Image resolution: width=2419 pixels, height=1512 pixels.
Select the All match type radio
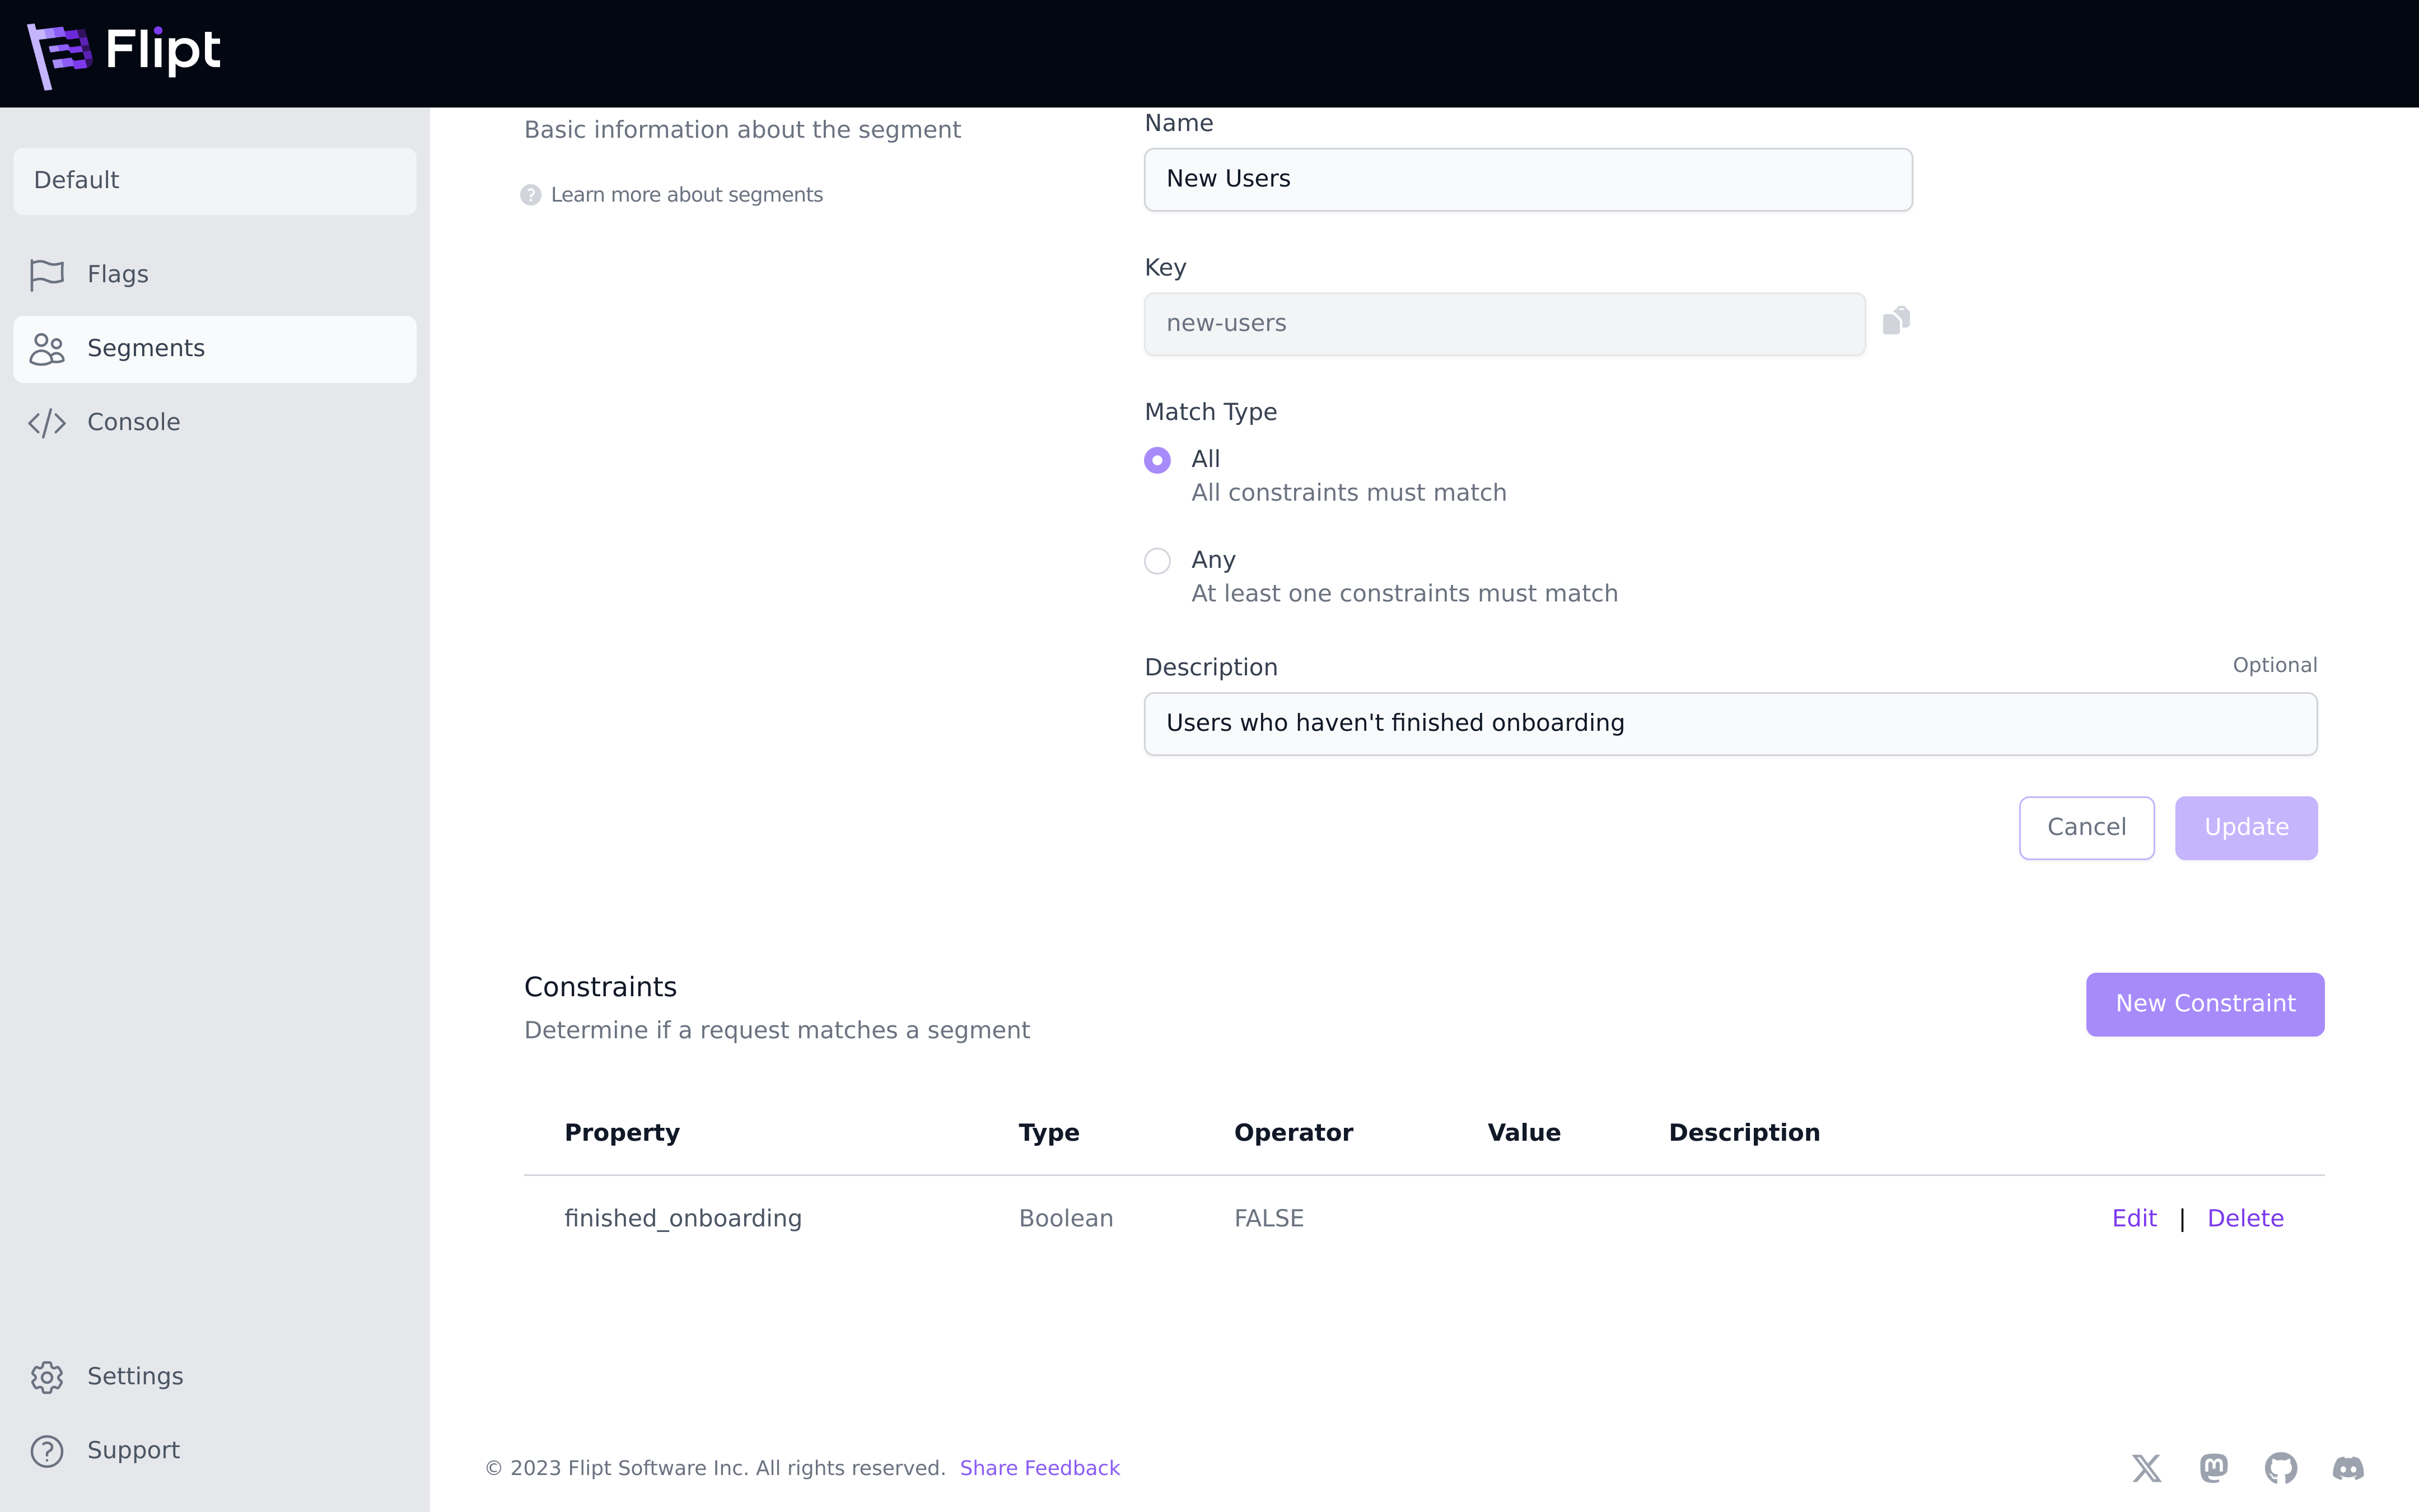tap(1157, 460)
